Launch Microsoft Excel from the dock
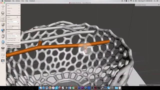 [x=73, y=88]
